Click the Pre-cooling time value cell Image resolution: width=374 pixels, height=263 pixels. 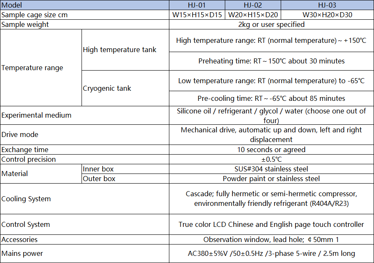click(271, 98)
